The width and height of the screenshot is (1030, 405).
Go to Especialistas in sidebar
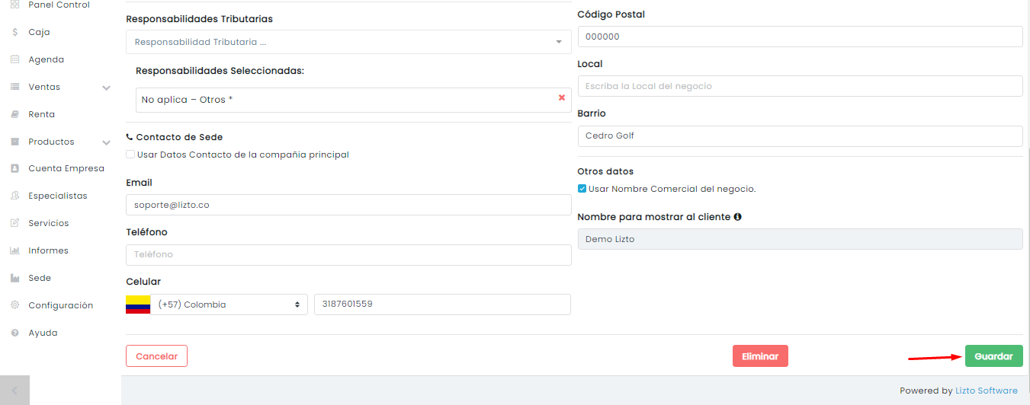(58, 196)
